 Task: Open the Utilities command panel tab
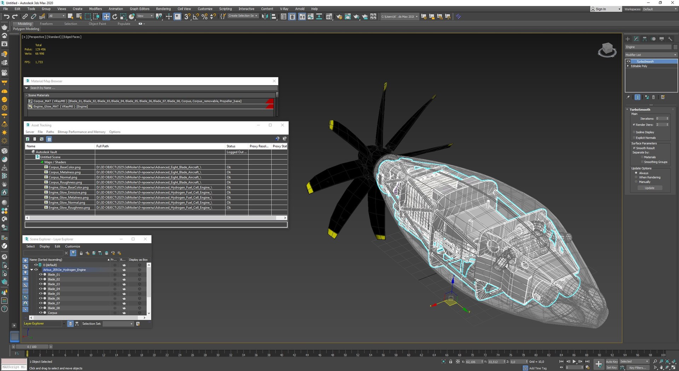[x=670, y=39]
